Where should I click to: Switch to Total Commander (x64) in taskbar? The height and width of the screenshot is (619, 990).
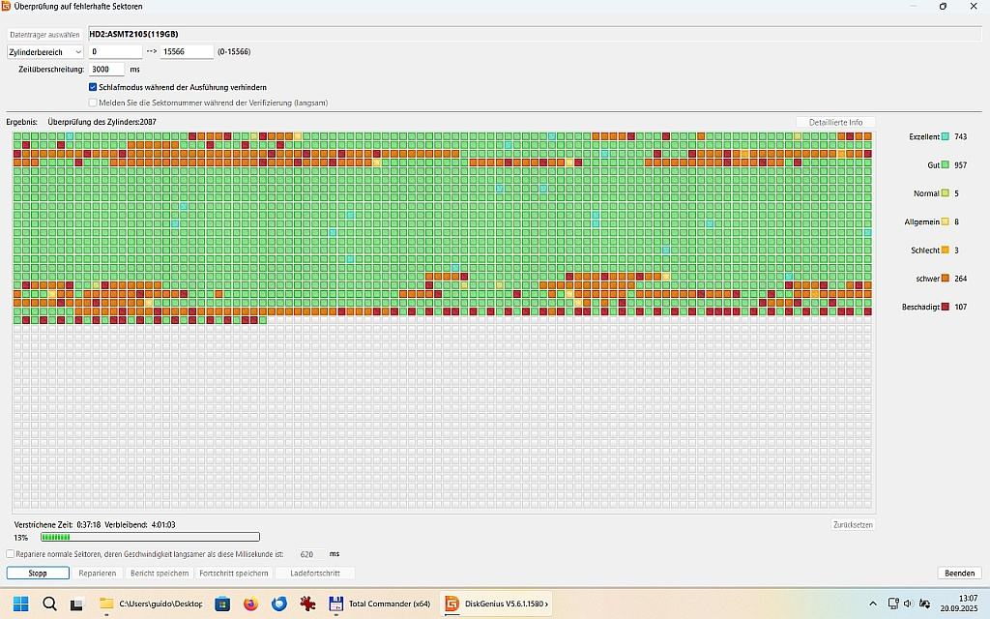379,604
